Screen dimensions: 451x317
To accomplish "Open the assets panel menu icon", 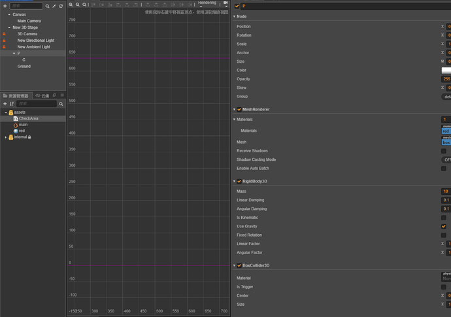I will [62, 95].
